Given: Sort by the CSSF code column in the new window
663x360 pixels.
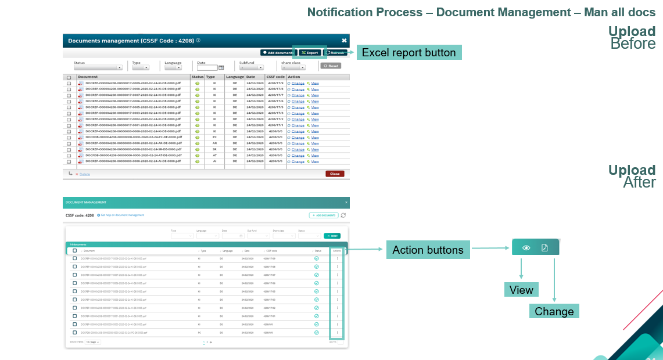Looking at the screenshot, I should coord(271,251).
